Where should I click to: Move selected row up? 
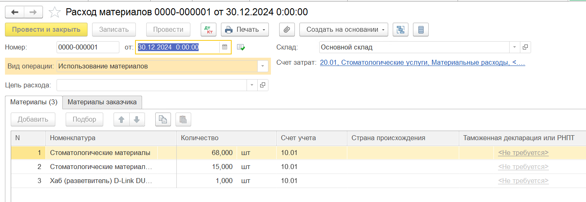click(x=121, y=120)
